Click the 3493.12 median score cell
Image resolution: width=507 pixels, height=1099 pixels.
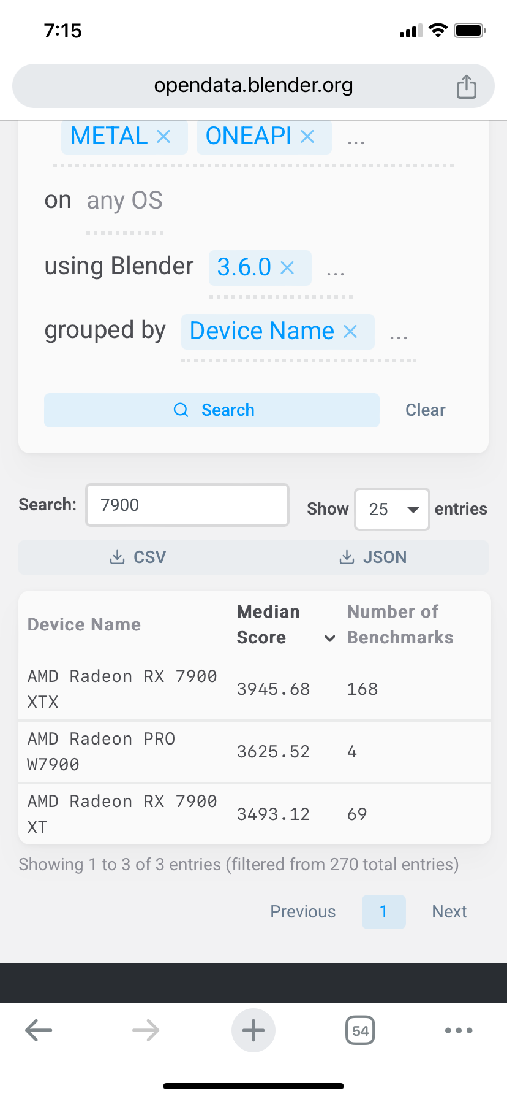[274, 814]
